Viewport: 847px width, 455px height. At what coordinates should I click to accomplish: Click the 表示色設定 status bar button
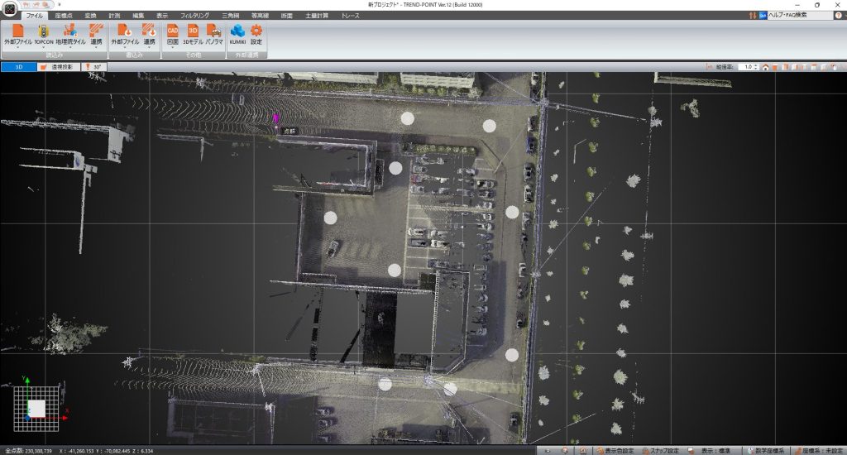(616, 450)
